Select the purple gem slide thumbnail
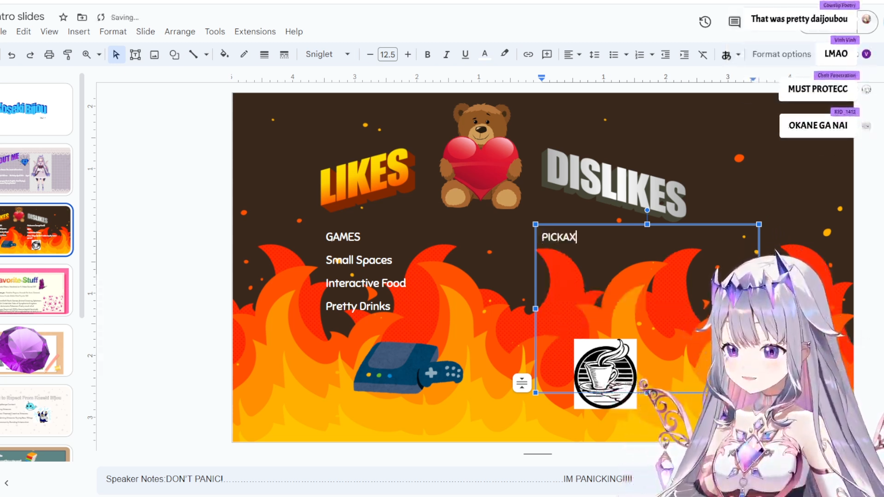Image resolution: width=884 pixels, height=497 pixels. click(36, 350)
